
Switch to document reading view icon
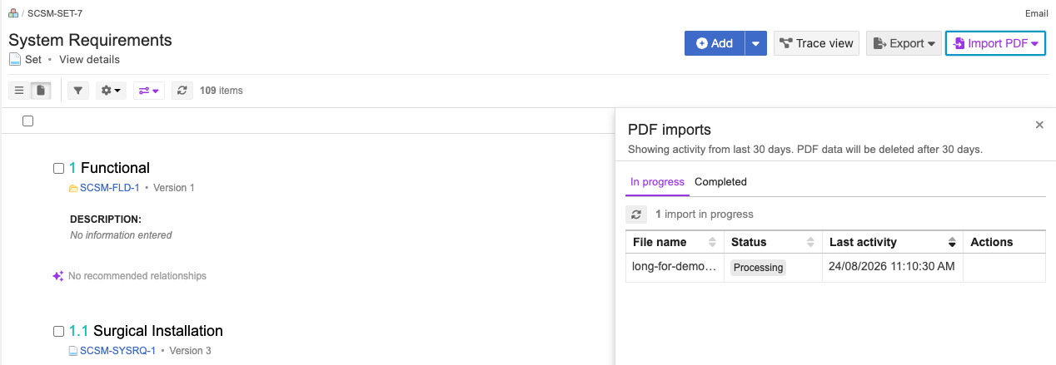click(41, 90)
